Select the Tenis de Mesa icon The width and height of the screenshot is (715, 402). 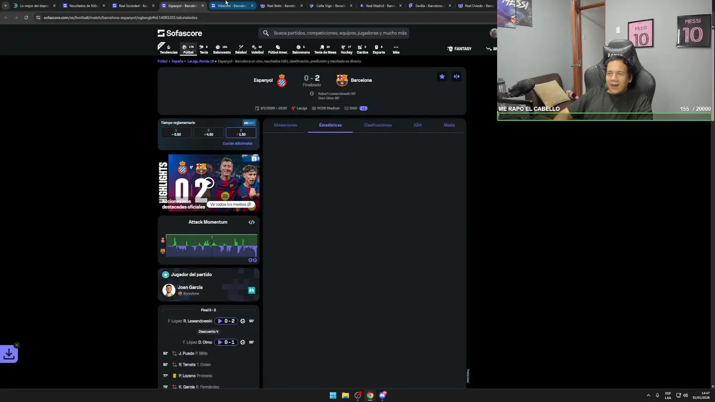[x=325, y=49]
